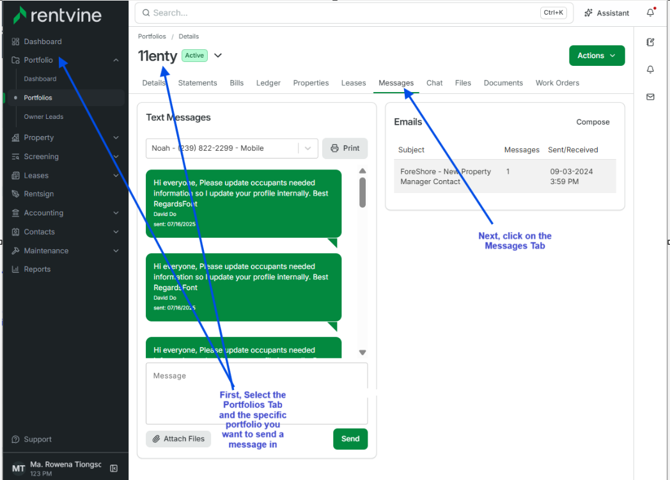Collapse the Portfolio sidebar section chevron
This screenshot has height=480, width=670.
pyautogui.click(x=116, y=60)
